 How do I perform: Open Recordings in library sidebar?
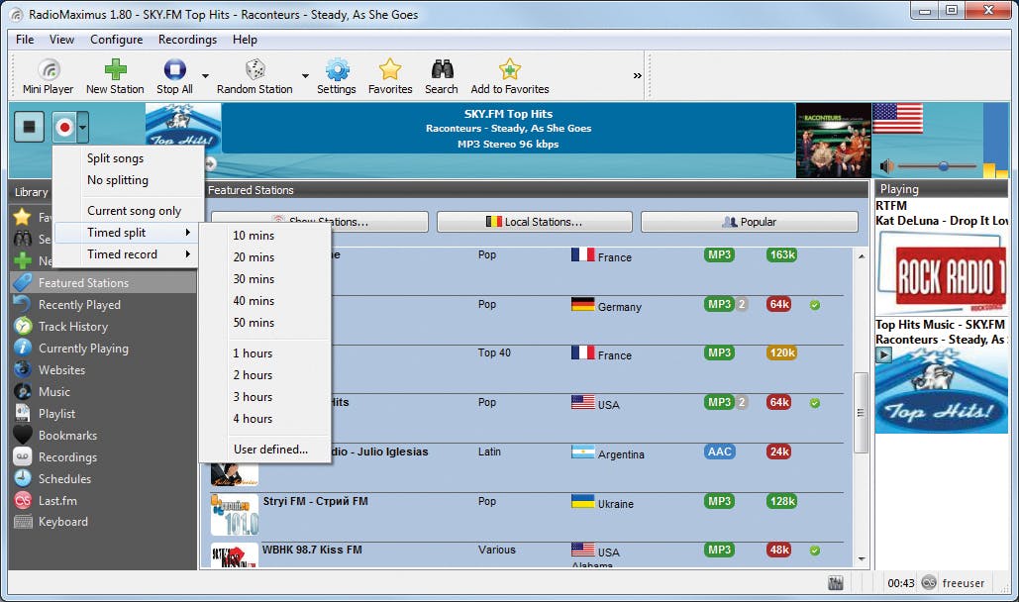(x=103, y=457)
